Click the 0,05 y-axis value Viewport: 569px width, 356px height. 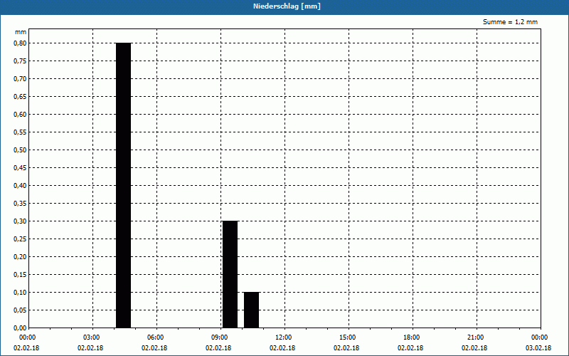pyautogui.click(x=20, y=310)
